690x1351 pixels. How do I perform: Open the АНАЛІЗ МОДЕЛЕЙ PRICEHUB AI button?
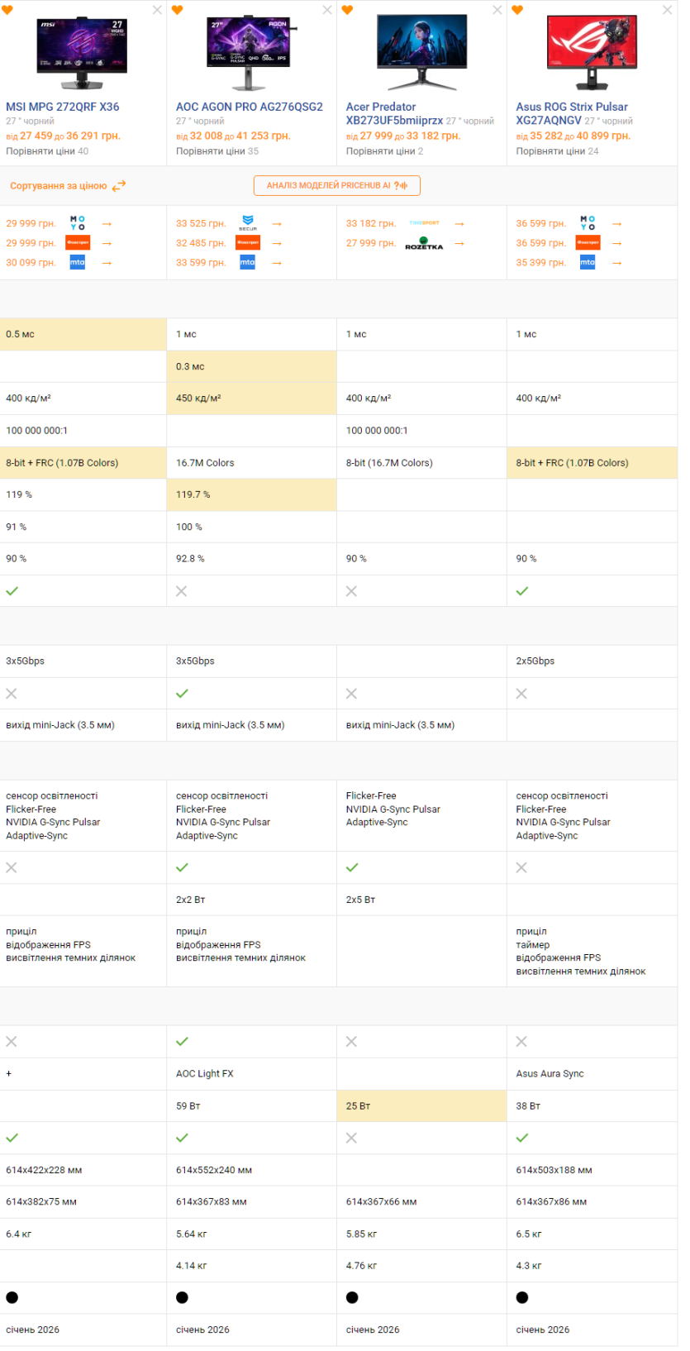337,185
